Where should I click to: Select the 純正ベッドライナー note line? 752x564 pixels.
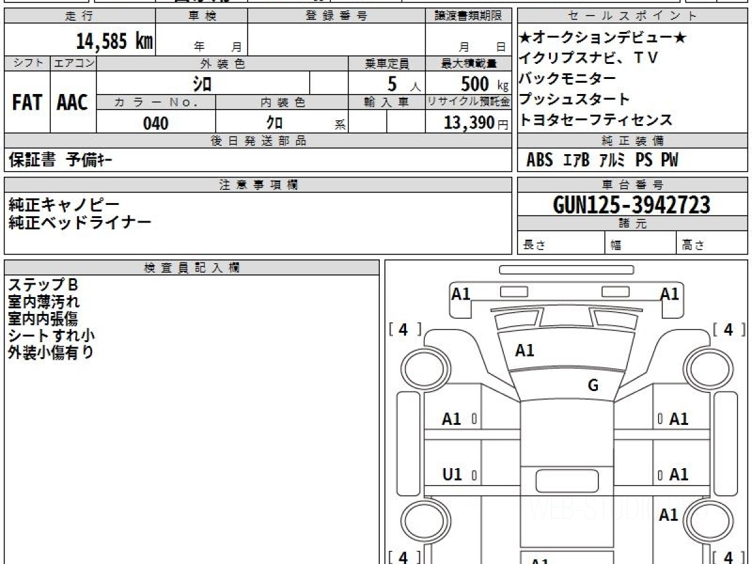click(80, 222)
